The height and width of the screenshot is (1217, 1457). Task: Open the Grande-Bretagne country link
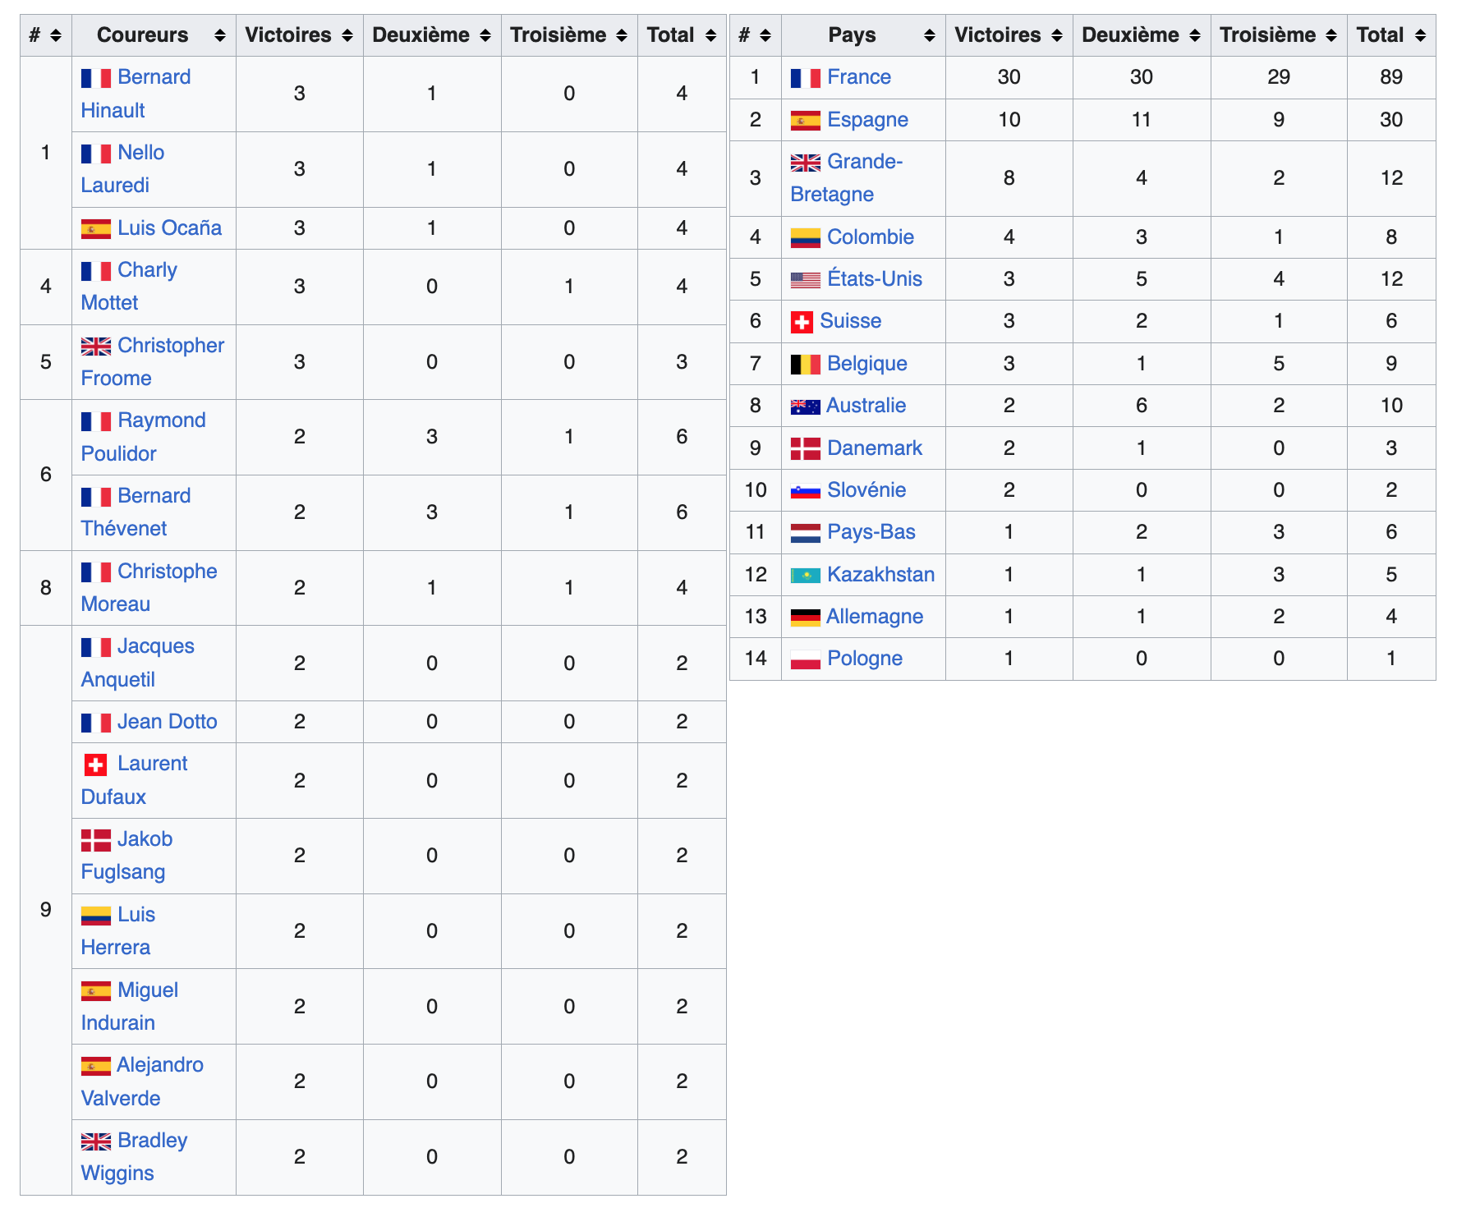coord(864,162)
